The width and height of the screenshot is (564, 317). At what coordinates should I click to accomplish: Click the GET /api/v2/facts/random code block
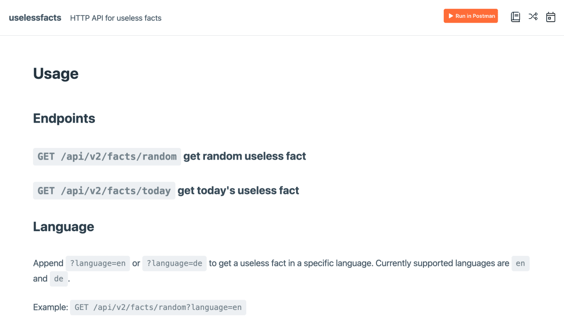107,156
